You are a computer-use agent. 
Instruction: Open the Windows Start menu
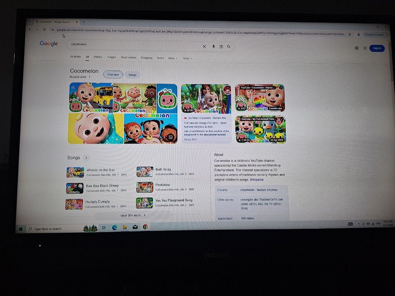point(20,229)
